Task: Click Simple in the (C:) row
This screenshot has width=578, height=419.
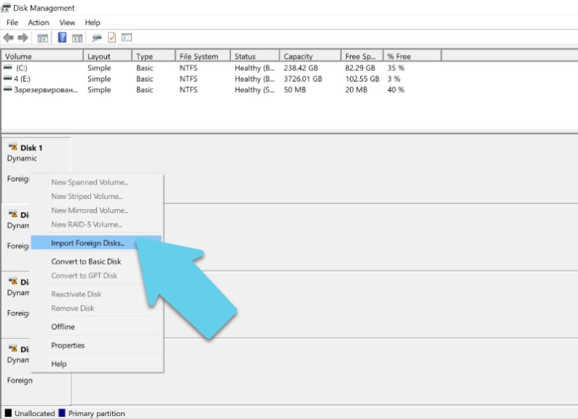Action: (x=99, y=68)
